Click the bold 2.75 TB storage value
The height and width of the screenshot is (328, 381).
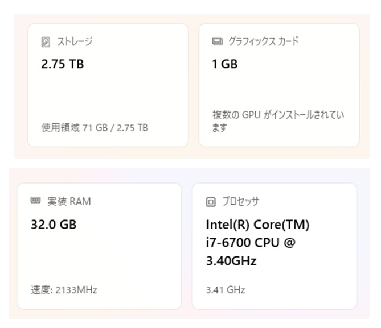(62, 64)
